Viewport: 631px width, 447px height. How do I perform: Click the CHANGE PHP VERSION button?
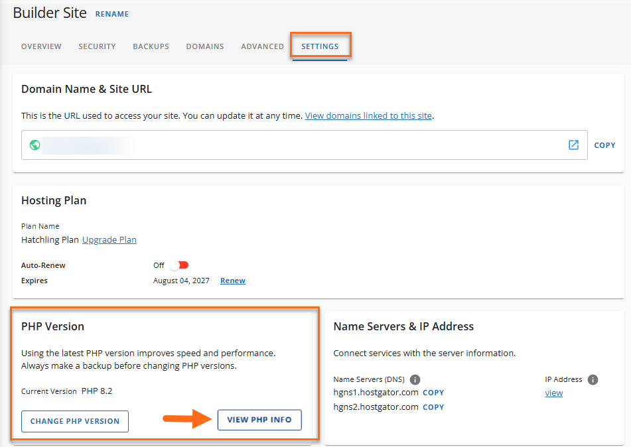(74, 421)
